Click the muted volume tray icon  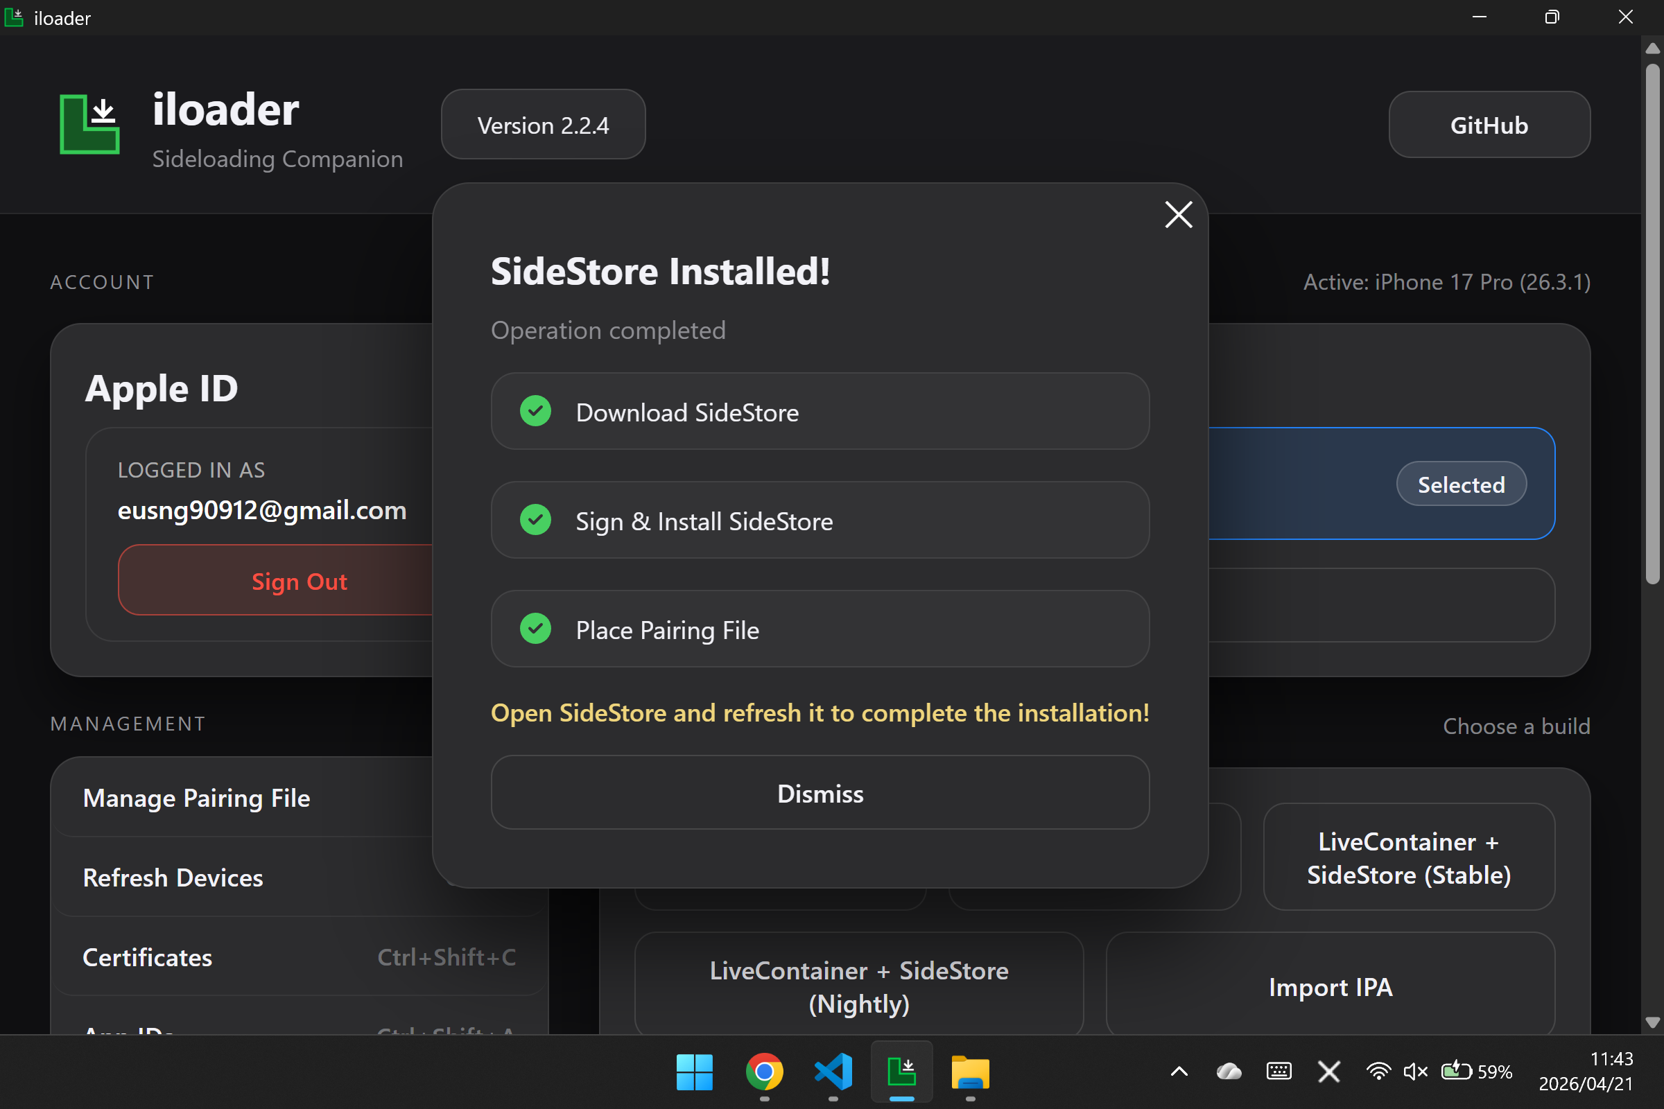click(1415, 1072)
